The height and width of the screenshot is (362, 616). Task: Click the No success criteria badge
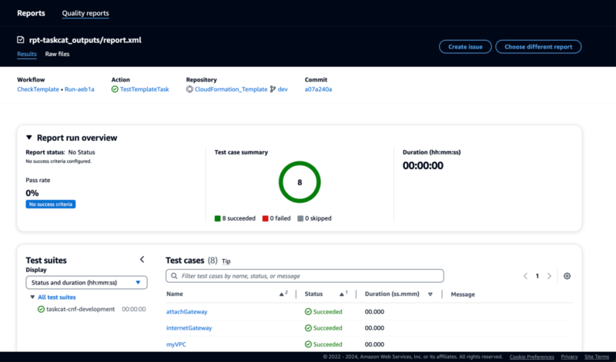click(x=51, y=204)
